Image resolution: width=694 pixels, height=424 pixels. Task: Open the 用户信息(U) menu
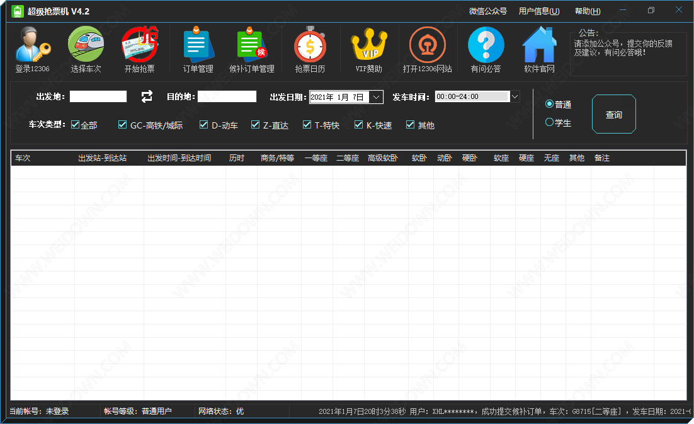coord(538,11)
